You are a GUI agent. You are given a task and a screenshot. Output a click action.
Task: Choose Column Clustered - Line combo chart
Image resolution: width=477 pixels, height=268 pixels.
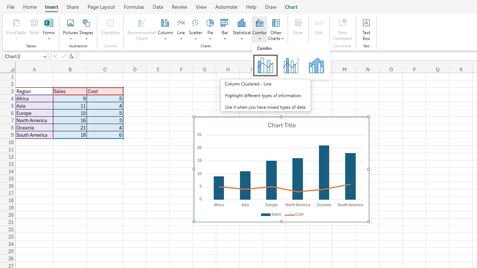point(265,65)
